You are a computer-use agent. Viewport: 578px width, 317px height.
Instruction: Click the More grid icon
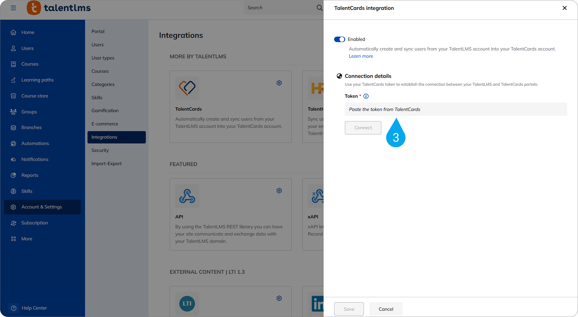coord(13,239)
